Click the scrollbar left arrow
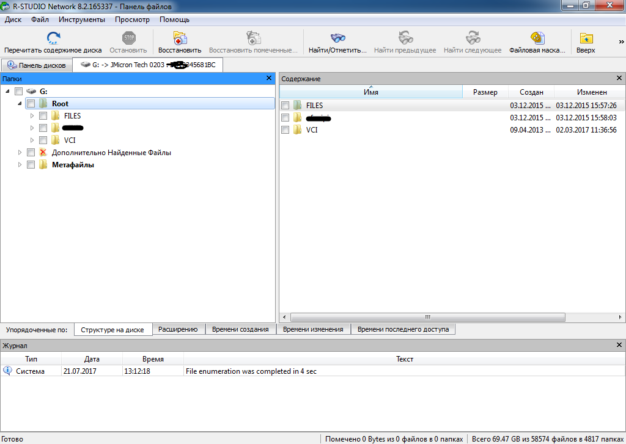The width and height of the screenshot is (626, 444). [284, 317]
